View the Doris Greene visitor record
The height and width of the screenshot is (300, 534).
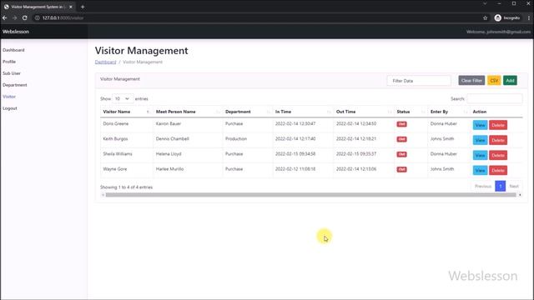click(x=480, y=125)
